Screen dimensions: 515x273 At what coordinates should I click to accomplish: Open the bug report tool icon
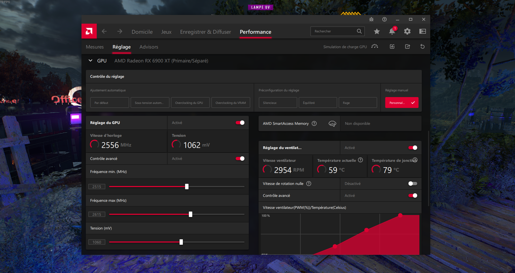[x=371, y=19]
